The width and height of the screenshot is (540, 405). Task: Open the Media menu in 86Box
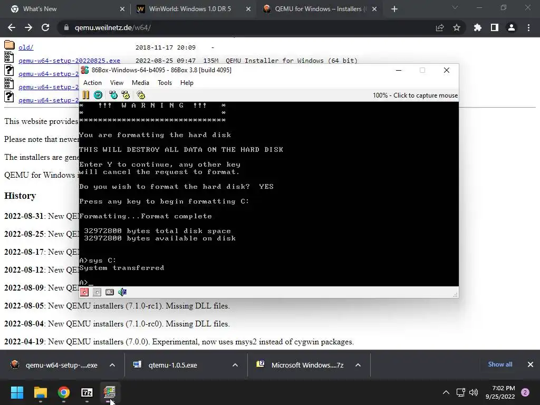(x=140, y=83)
